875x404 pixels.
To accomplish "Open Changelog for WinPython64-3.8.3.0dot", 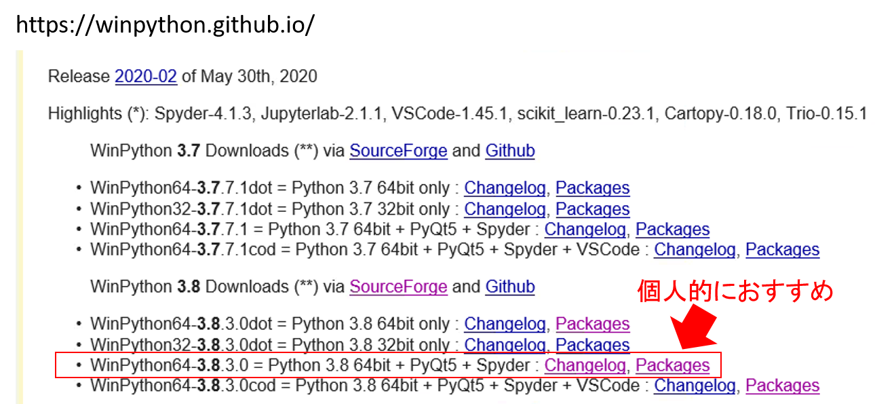I will pyautogui.click(x=505, y=324).
